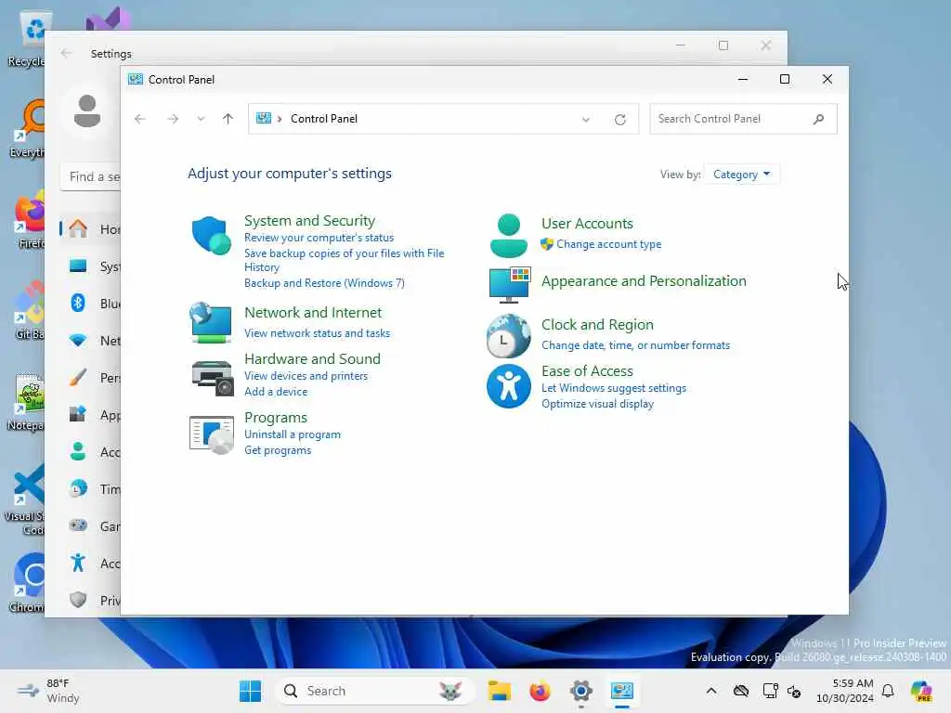The height and width of the screenshot is (713, 951).
Task: Click Uninstall a program
Action: tap(293, 434)
